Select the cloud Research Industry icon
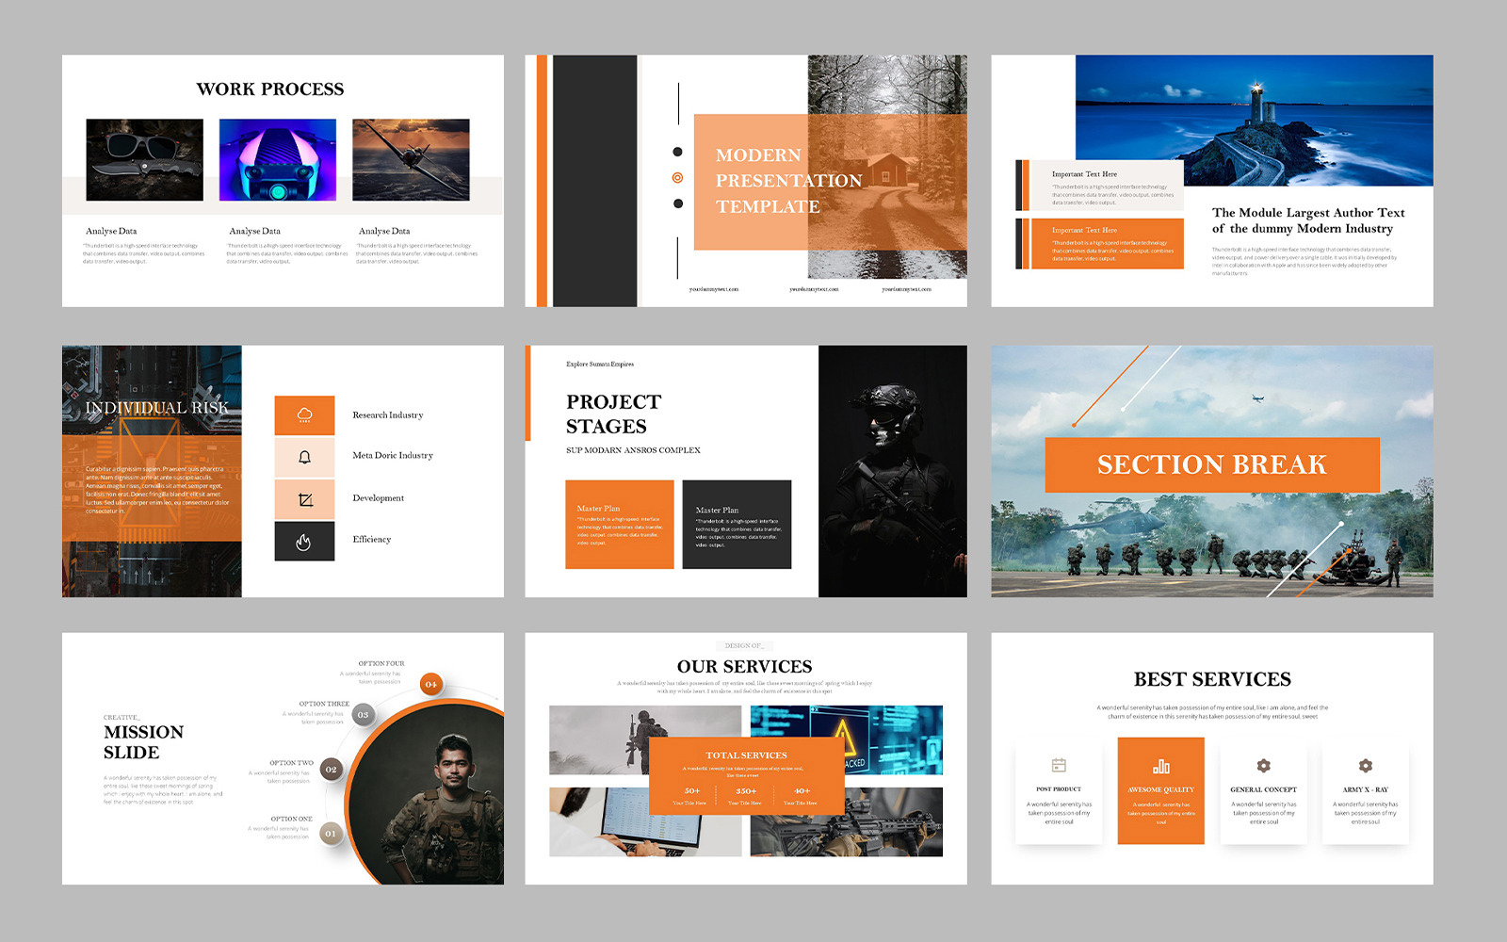This screenshot has width=1507, height=942. tap(303, 414)
